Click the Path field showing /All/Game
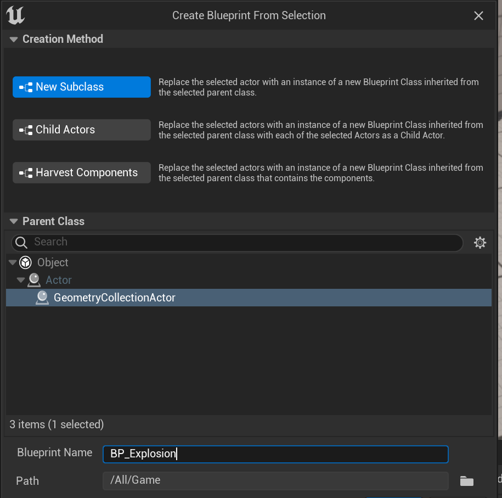The width and height of the screenshot is (502, 498). pyautogui.click(x=274, y=480)
